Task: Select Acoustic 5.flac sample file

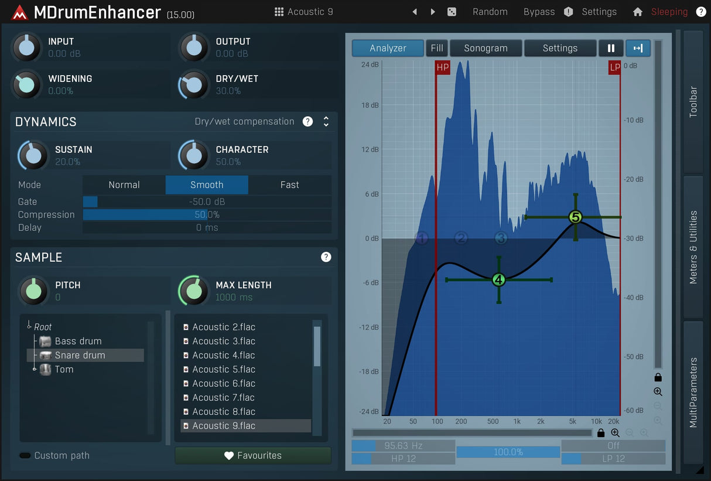Action: tap(224, 370)
